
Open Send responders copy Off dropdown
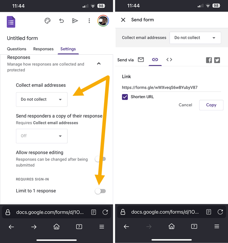point(42,136)
